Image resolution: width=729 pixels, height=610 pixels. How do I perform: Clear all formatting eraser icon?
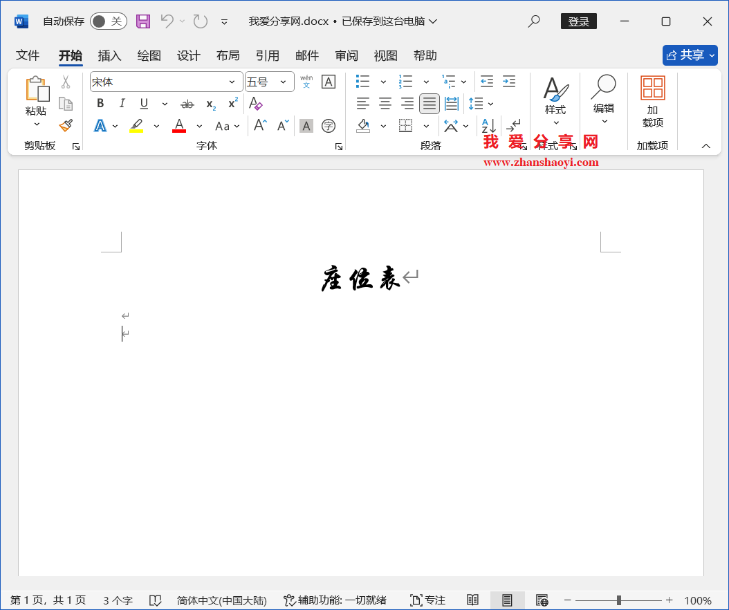(x=256, y=103)
